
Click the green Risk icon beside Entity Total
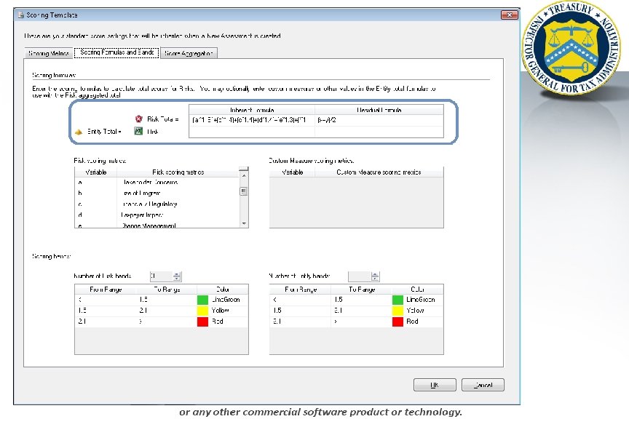(x=138, y=131)
